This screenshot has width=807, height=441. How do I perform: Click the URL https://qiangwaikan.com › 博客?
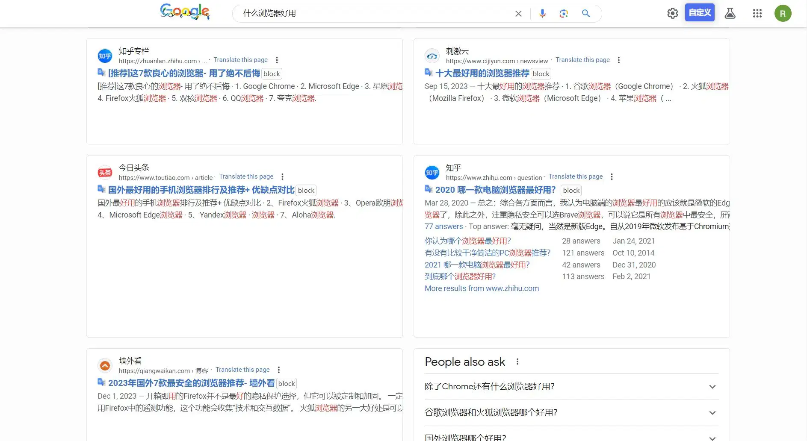[x=163, y=371]
